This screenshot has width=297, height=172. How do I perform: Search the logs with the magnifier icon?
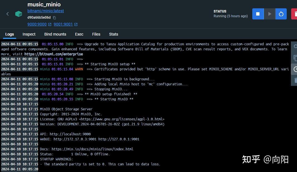point(295,47)
